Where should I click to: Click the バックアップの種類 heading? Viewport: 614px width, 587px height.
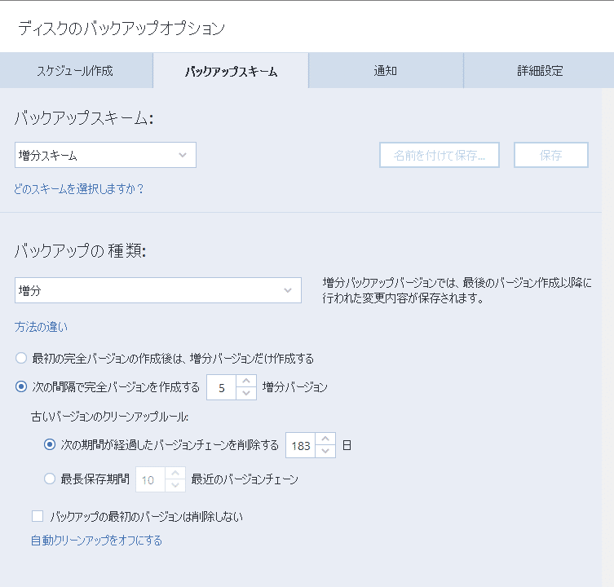[x=80, y=250]
